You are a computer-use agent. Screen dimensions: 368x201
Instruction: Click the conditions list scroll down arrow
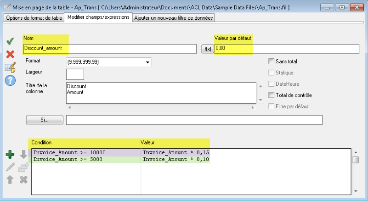point(356,190)
